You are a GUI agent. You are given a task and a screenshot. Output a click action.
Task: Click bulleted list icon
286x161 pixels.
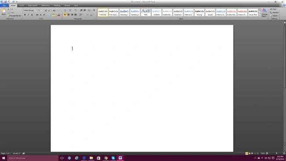point(65,11)
